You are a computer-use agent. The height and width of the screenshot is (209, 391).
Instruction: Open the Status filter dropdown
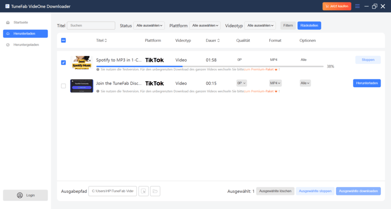(149, 26)
